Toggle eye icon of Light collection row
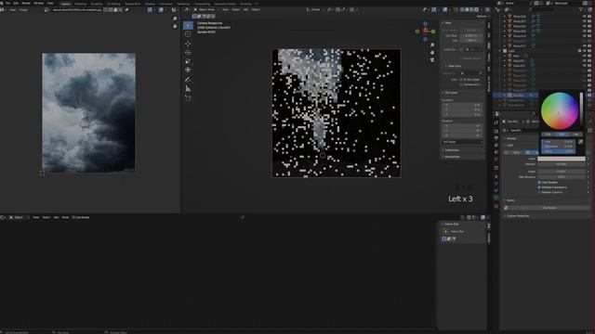 click(x=585, y=51)
